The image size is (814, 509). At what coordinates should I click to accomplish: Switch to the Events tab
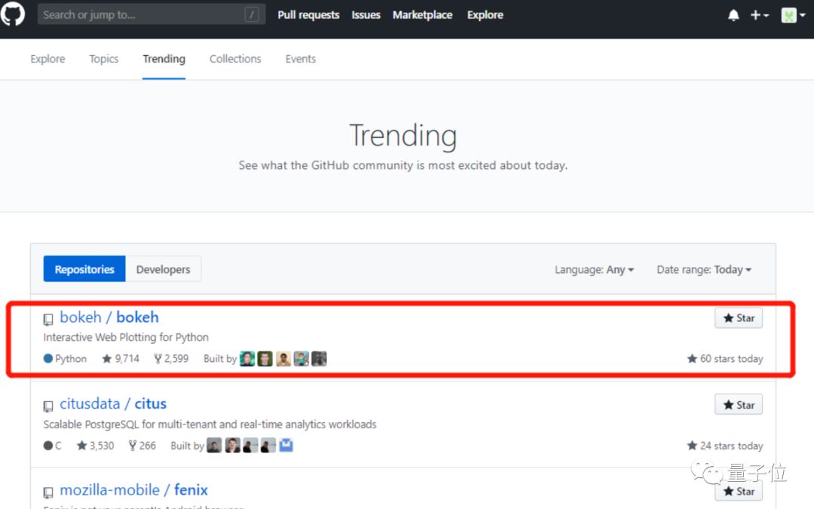pyautogui.click(x=301, y=59)
